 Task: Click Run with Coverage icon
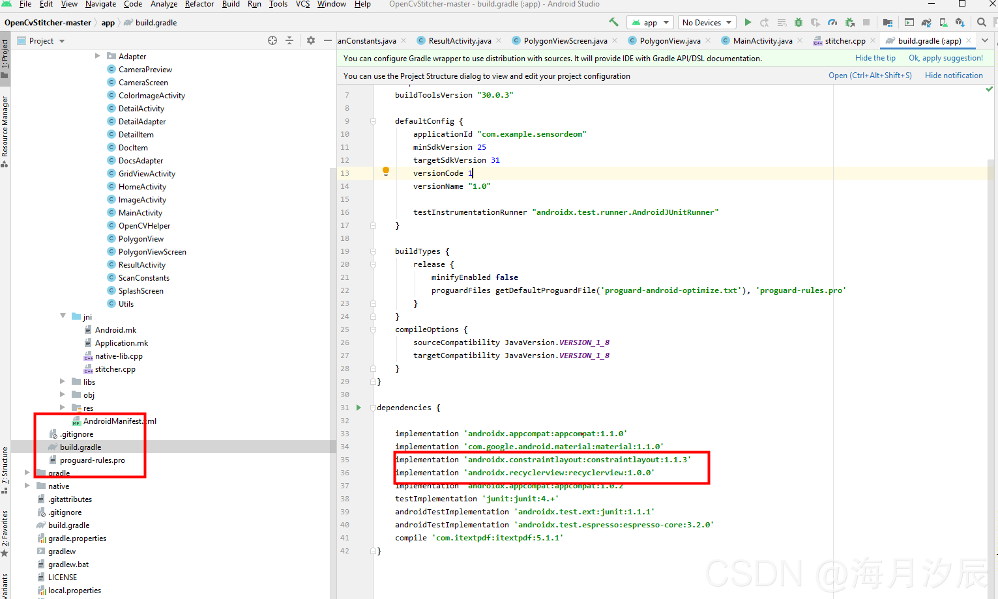pyautogui.click(x=815, y=23)
